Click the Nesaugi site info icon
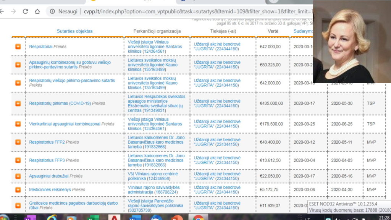The width and height of the screenshot is (391, 220). coord(52,11)
